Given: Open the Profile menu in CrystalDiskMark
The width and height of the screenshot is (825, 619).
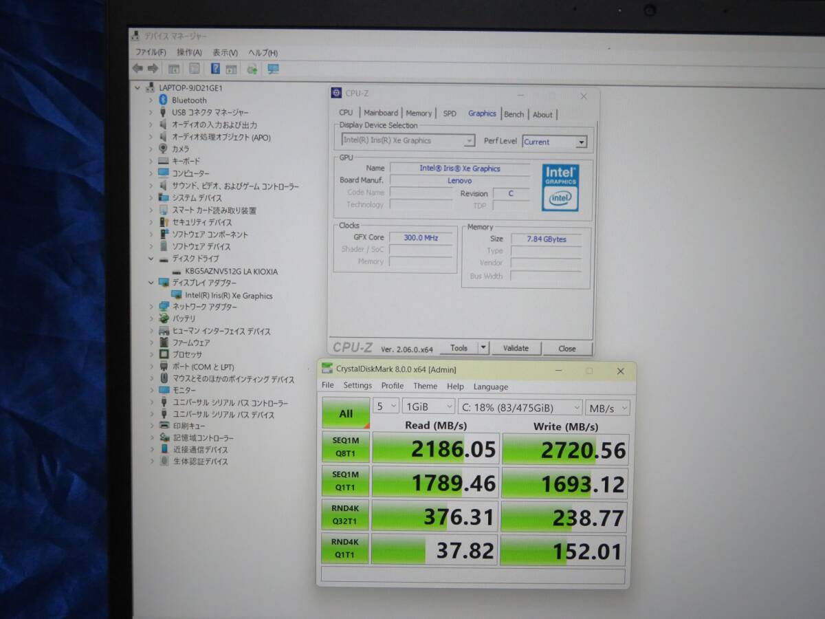Looking at the screenshot, I should (x=393, y=386).
